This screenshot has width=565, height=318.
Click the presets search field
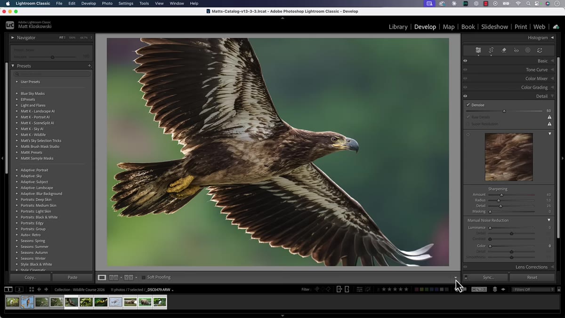(52, 74)
